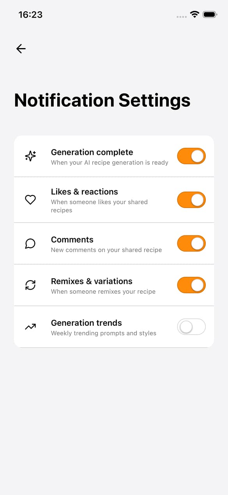The height and width of the screenshot is (495, 228).
Task: Click the battery indicator in status bar
Action: [x=210, y=14]
